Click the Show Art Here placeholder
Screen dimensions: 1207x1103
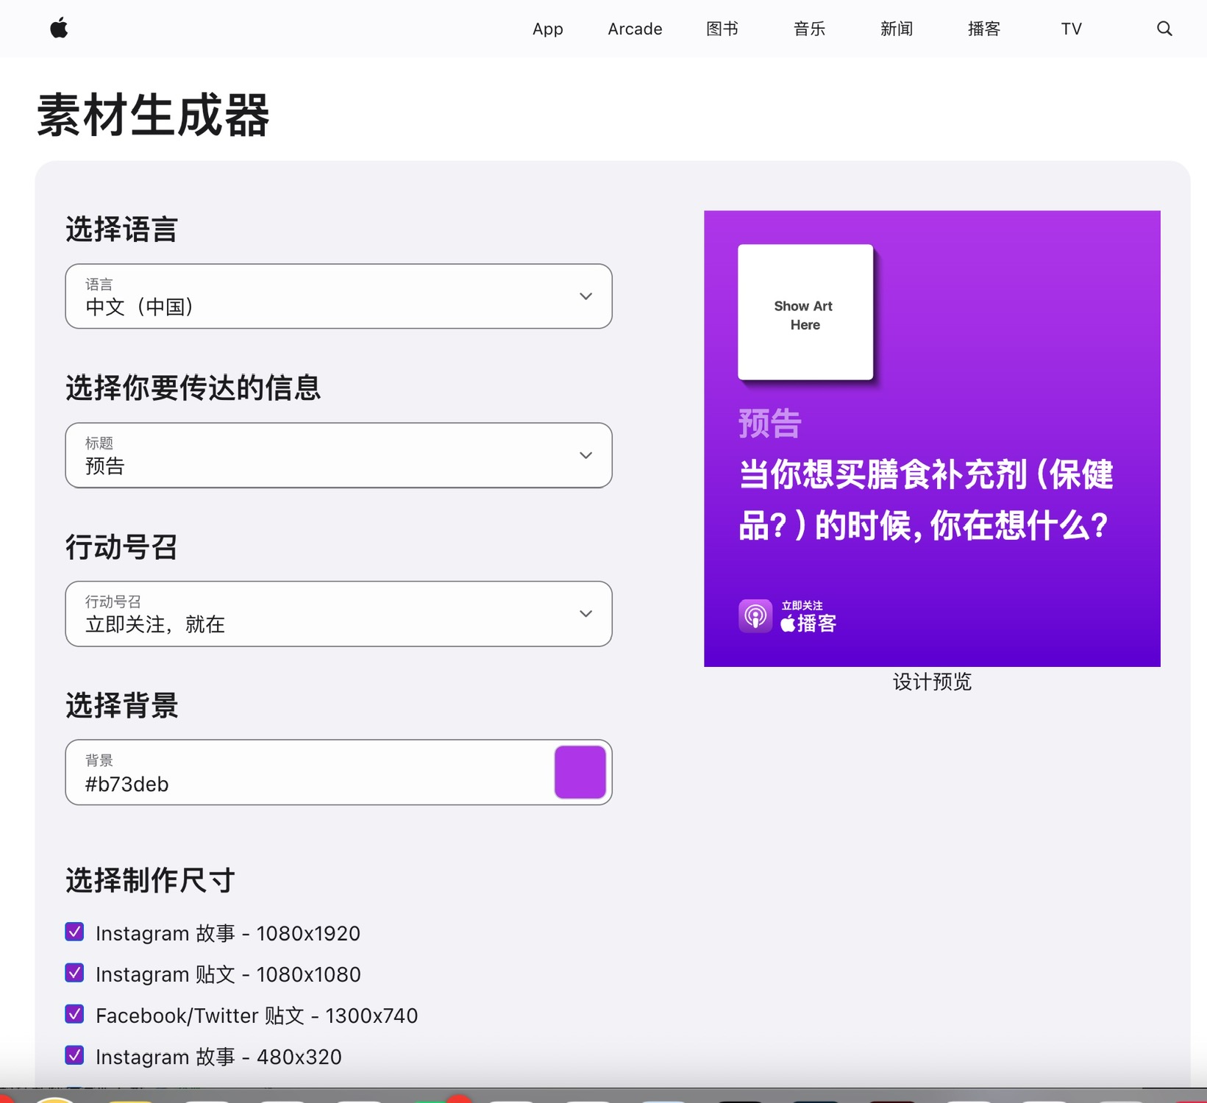(805, 313)
